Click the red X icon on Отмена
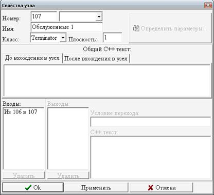 click(x=150, y=188)
